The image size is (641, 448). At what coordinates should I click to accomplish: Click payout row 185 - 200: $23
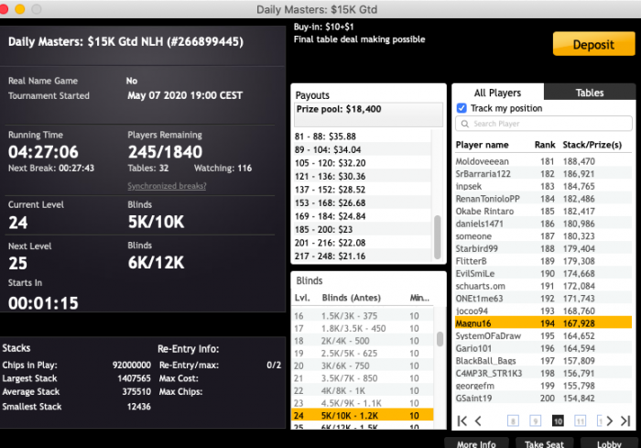[363, 230]
